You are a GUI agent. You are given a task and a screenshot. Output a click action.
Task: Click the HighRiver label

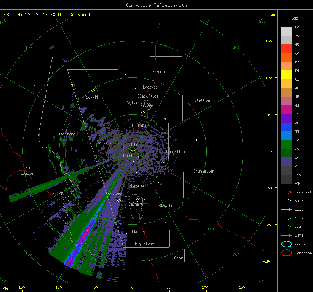coord(144,244)
